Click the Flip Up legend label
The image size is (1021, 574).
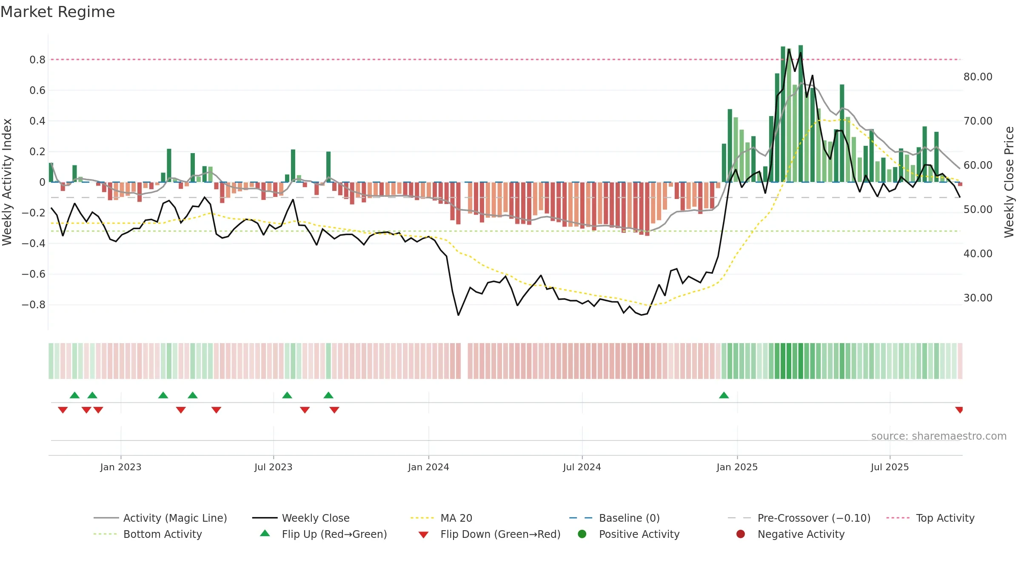[334, 534]
